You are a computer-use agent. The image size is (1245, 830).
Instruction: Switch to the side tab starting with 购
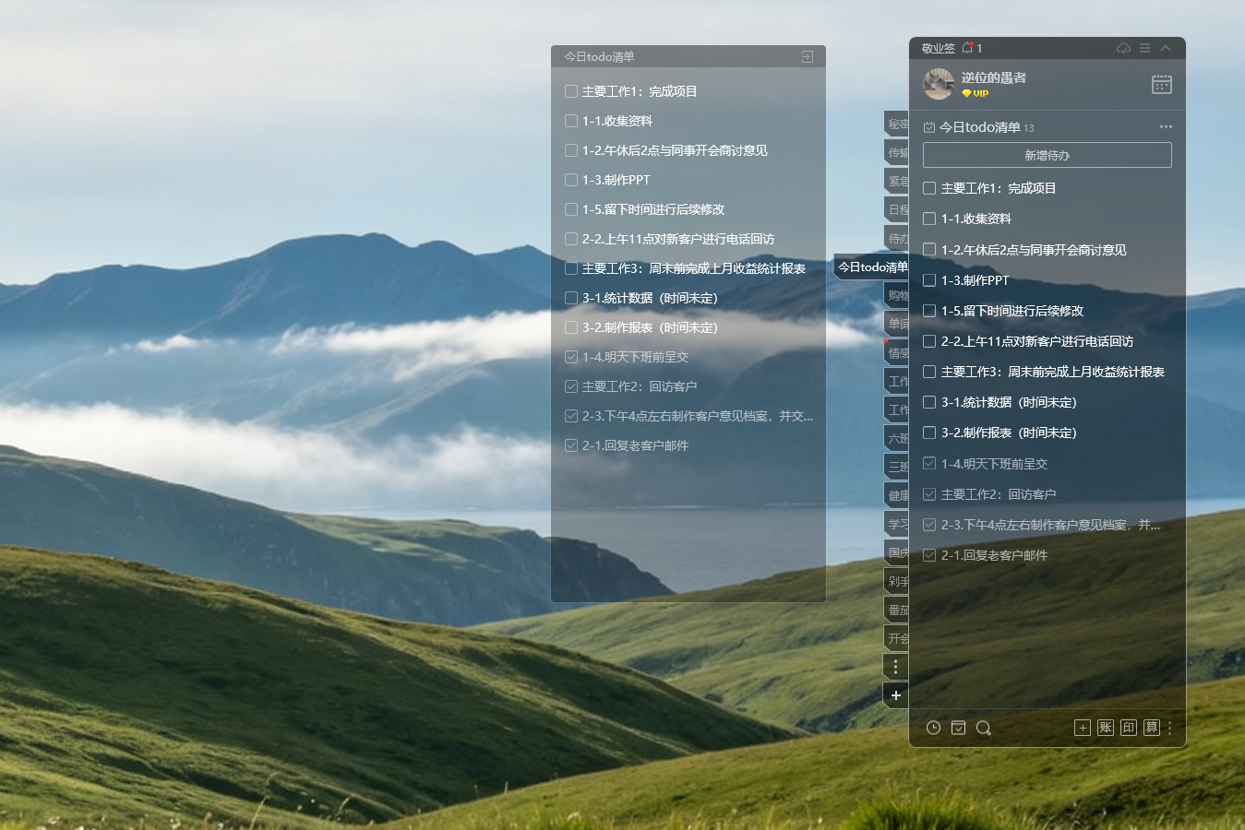[896, 296]
